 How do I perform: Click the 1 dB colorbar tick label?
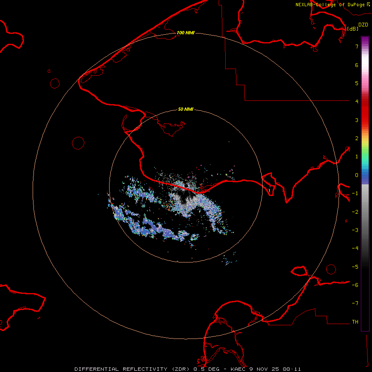pyautogui.click(x=357, y=157)
